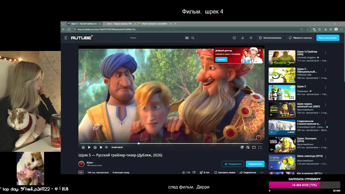Switch to the Шрэк 5 Rutube browser tab
Screen dimensions: 345x194
click(84, 24)
